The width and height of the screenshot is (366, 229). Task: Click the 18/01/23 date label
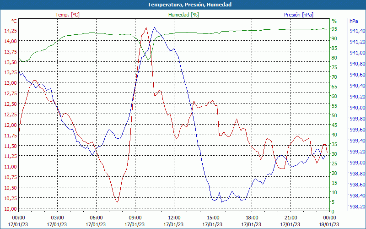click(x=329, y=225)
